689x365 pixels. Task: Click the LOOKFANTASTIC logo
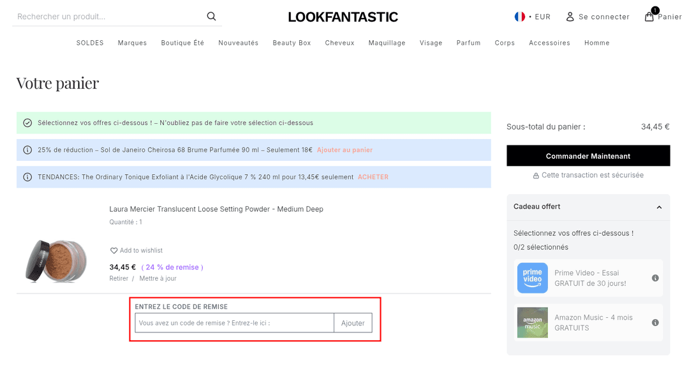(x=343, y=17)
